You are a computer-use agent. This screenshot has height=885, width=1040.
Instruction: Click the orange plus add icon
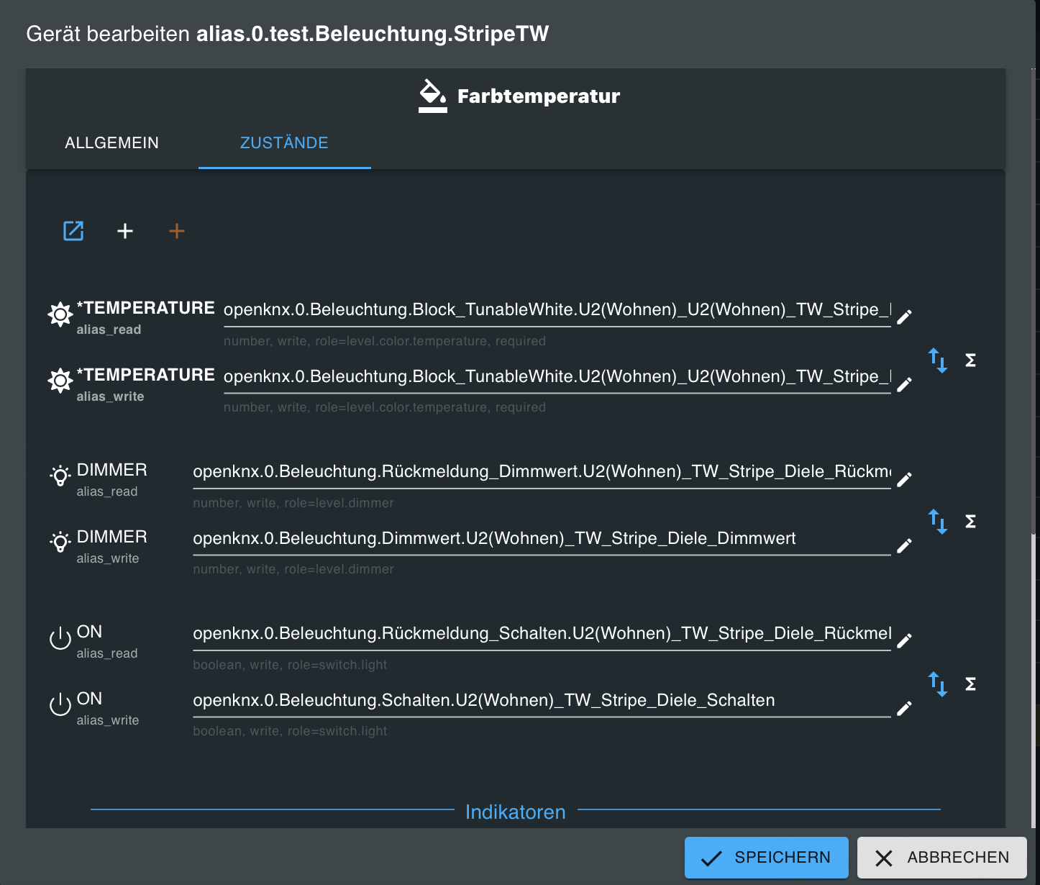(177, 231)
